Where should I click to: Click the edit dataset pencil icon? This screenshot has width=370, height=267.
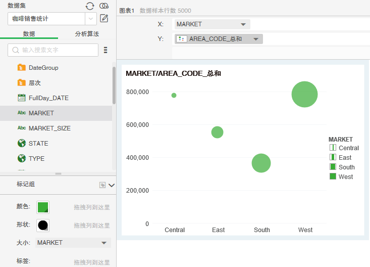pyautogui.click(x=104, y=19)
